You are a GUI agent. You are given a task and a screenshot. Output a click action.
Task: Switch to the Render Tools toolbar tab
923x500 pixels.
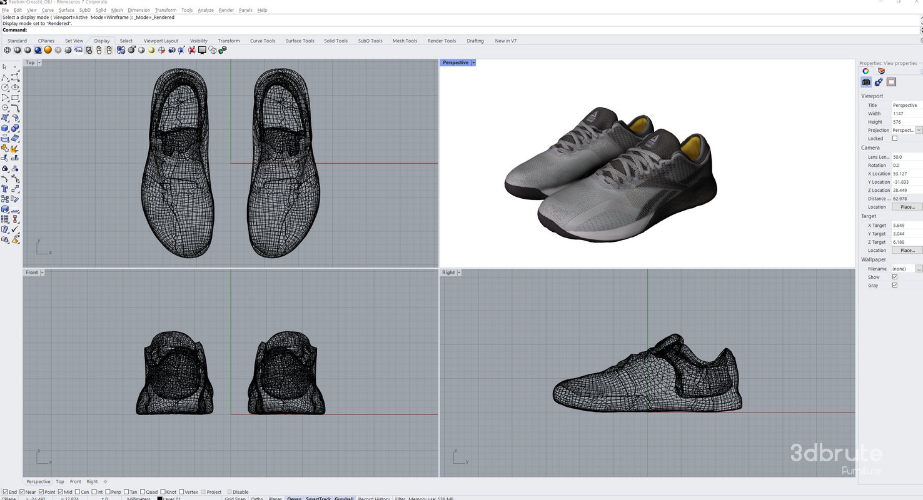(441, 41)
